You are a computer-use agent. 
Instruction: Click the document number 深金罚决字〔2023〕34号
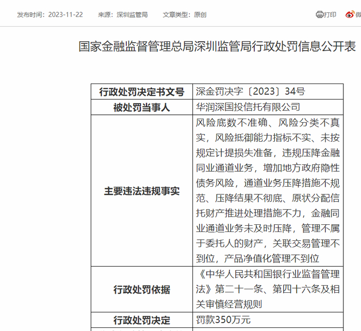click(x=250, y=92)
